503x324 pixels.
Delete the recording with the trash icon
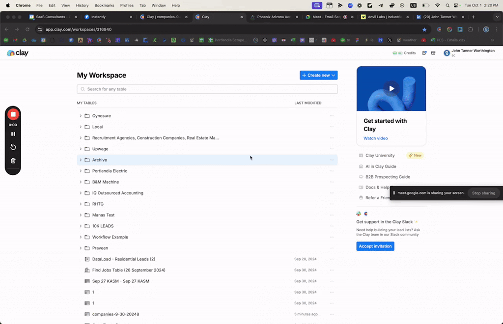click(13, 161)
